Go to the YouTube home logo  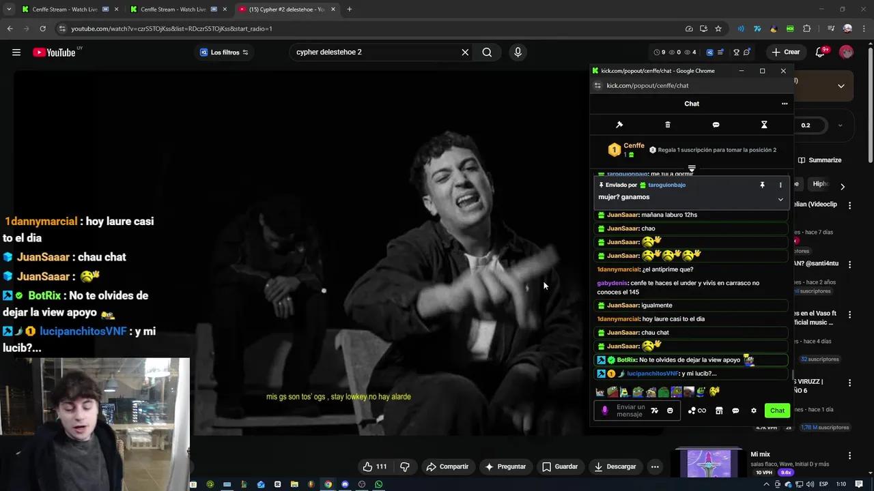[x=54, y=53]
